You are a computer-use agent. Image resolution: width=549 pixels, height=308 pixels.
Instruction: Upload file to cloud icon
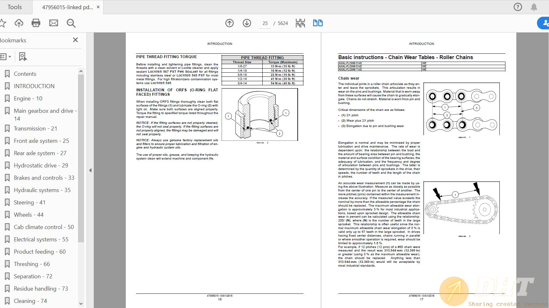(x=19, y=23)
